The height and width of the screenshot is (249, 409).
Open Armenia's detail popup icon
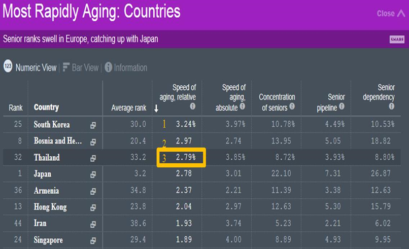click(93, 191)
